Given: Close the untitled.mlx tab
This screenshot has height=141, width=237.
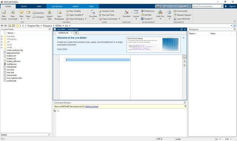Looking at the screenshot, I should (x=71, y=33).
